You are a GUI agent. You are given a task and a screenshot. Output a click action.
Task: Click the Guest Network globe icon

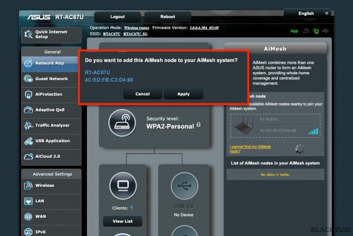point(28,79)
